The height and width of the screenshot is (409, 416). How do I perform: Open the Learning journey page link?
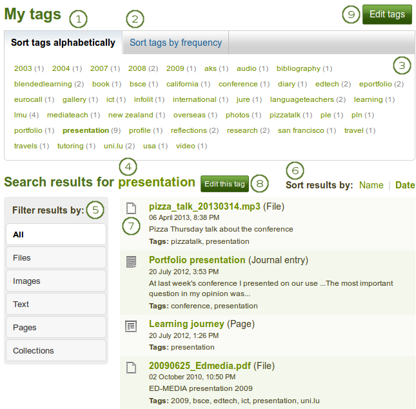(186, 324)
